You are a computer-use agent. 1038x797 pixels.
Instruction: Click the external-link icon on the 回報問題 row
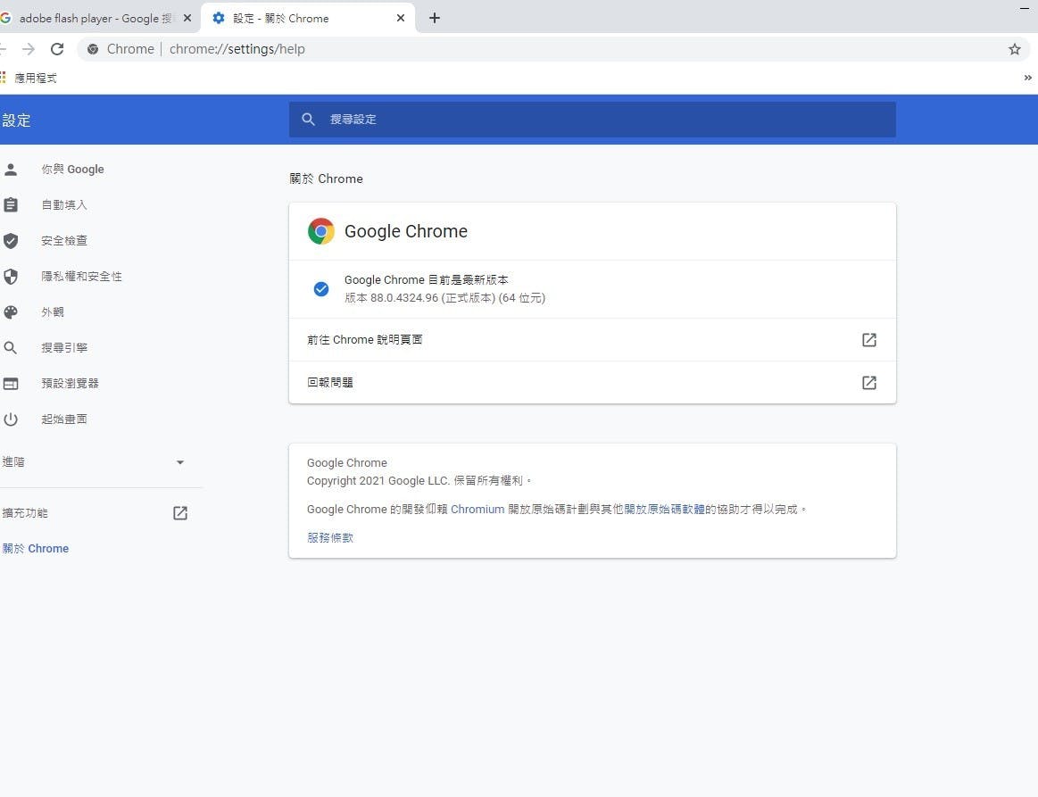(x=869, y=383)
